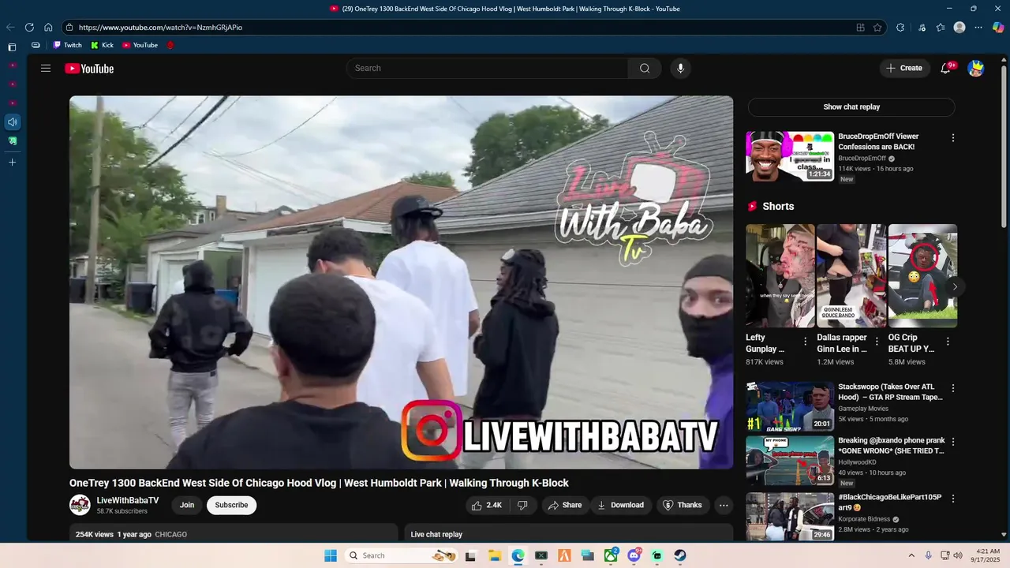This screenshot has height=568, width=1010.
Task: Reload the page in the browser
Action: 29,27
